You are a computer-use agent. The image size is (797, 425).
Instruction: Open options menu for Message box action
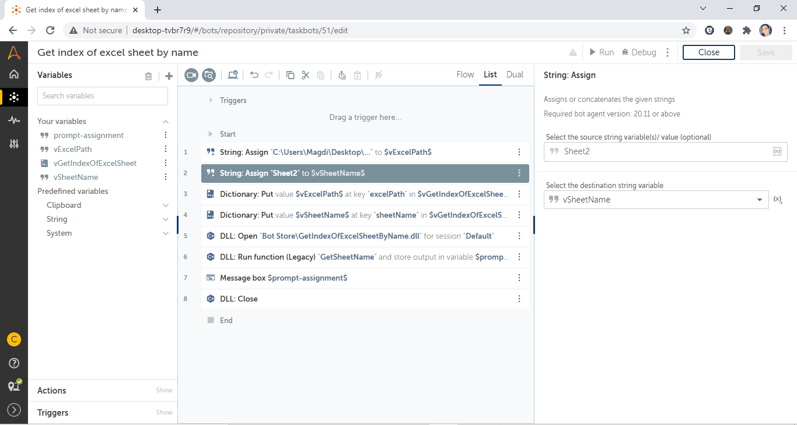(519, 278)
